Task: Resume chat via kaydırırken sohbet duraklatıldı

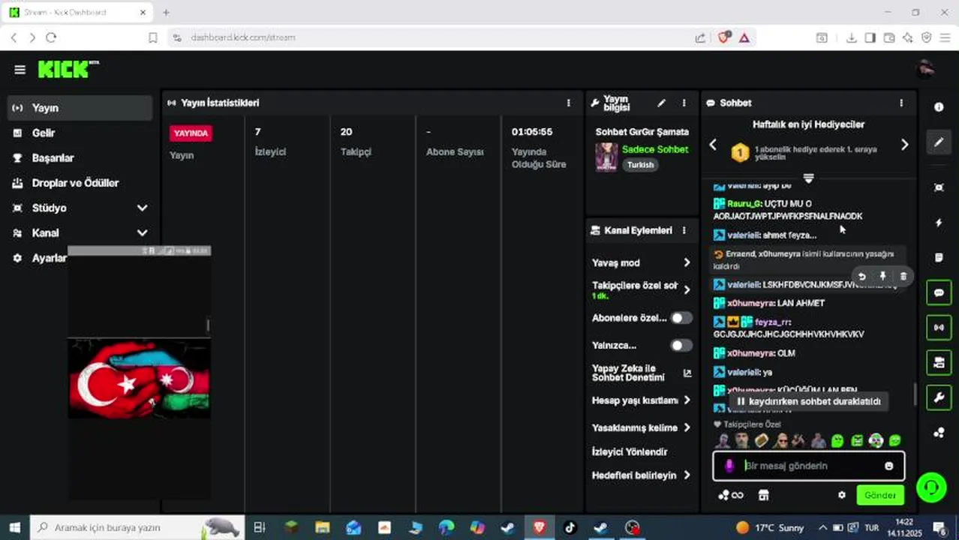Action: click(x=807, y=402)
